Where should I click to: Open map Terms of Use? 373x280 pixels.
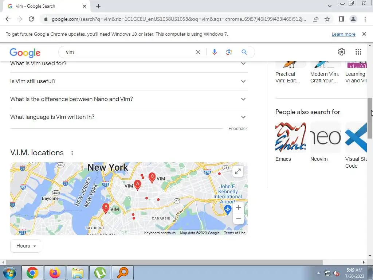tap(235, 233)
